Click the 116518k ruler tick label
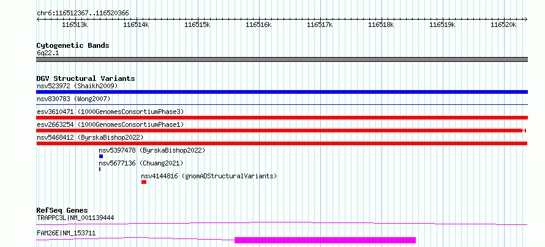545x247 pixels. coord(382,25)
